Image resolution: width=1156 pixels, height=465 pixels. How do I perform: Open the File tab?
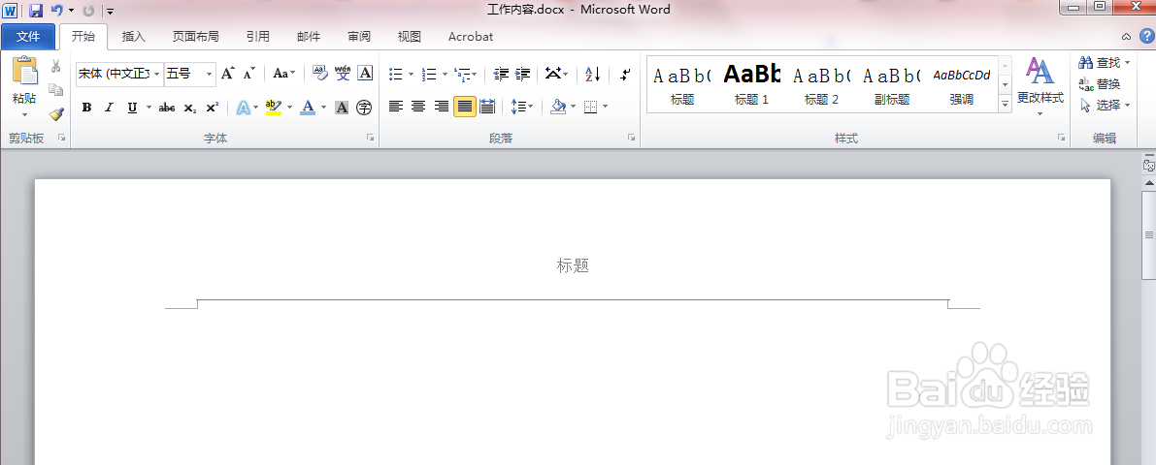pos(28,36)
